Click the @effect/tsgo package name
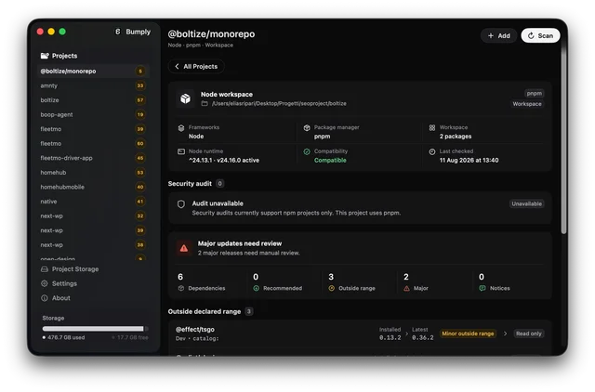Viewport: 595px width, 392px height. tap(195, 330)
